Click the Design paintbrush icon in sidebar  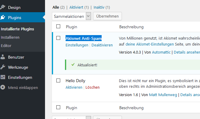point(3,7)
